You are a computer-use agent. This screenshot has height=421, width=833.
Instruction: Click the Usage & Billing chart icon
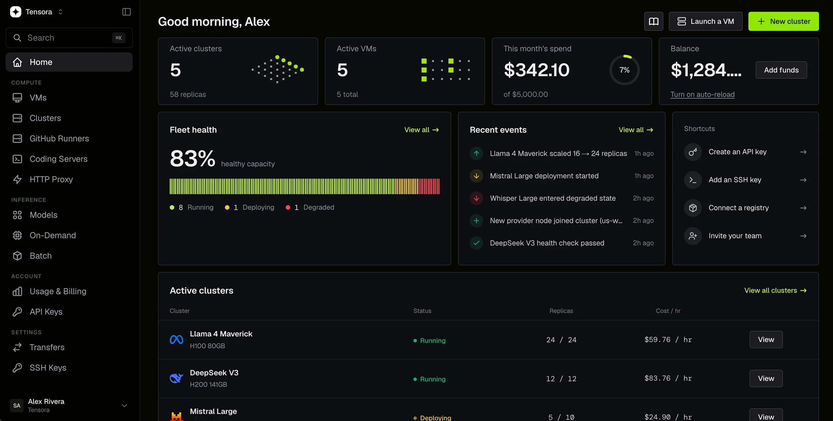coord(17,292)
